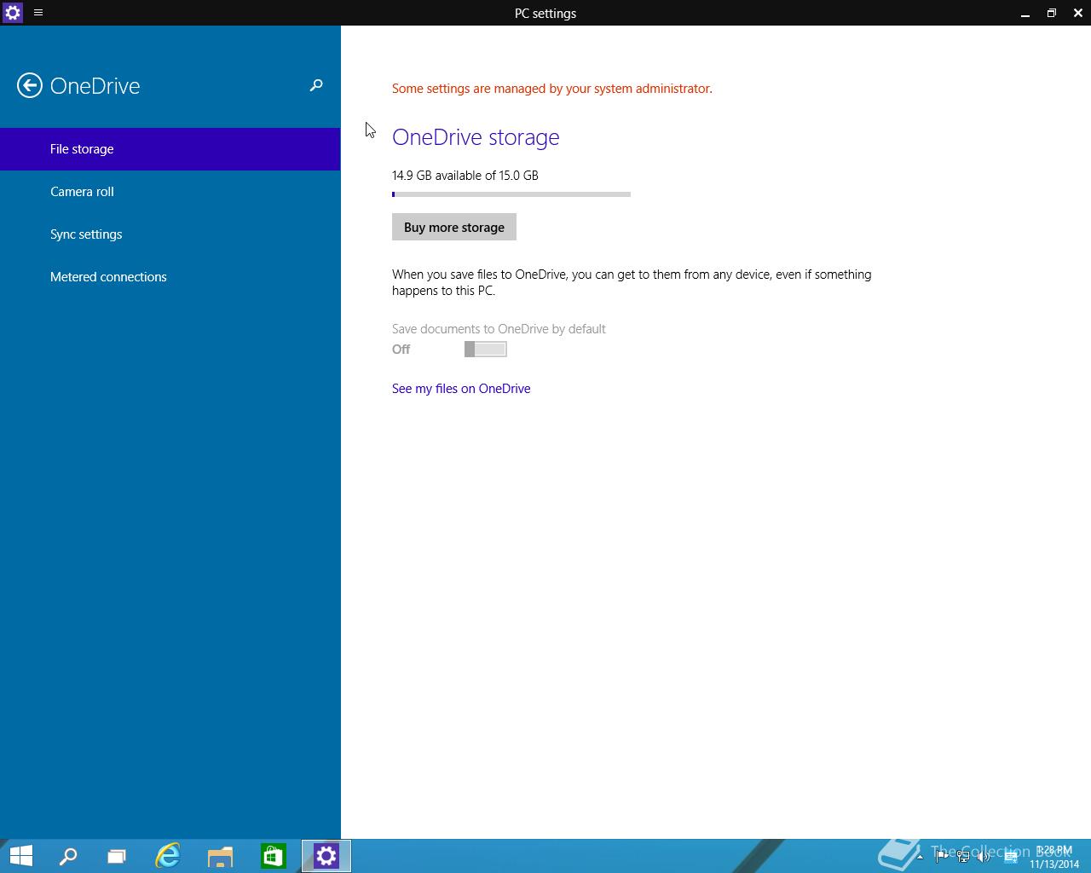Click the '14.9 GB available of 15.0 GB' text

coord(465,176)
